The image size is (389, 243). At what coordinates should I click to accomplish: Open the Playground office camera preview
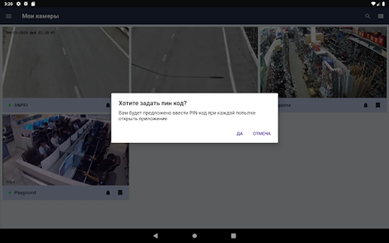pos(66,150)
